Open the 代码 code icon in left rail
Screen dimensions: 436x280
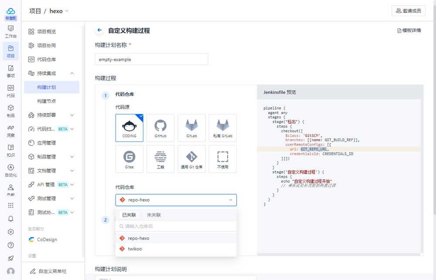point(10,91)
